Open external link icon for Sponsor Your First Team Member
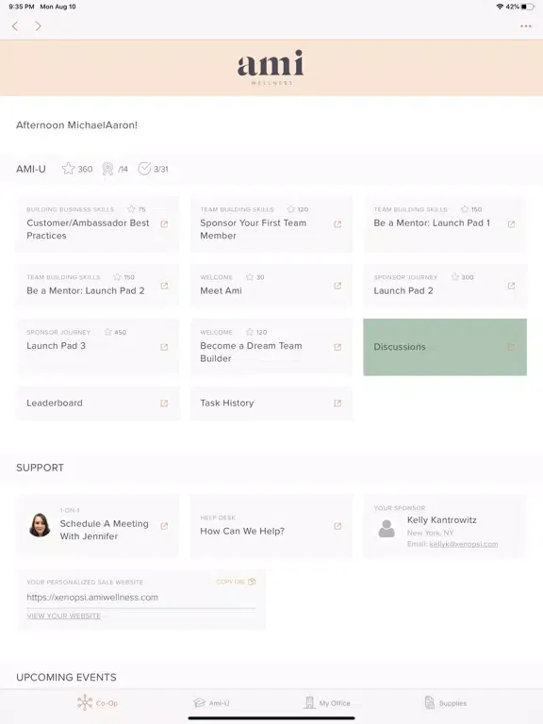The height and width of the screenshot is (724, 543). (x=337, y=224)
